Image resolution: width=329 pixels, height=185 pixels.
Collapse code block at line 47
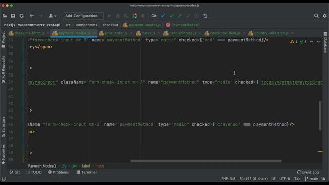coord(27,139)
